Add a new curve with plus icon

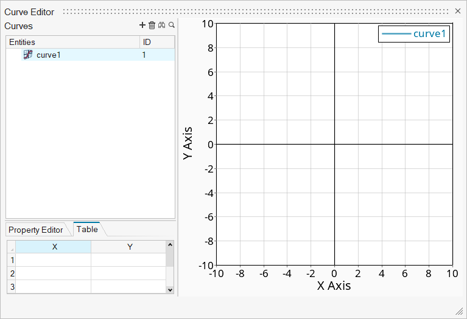tap(142, 26)
